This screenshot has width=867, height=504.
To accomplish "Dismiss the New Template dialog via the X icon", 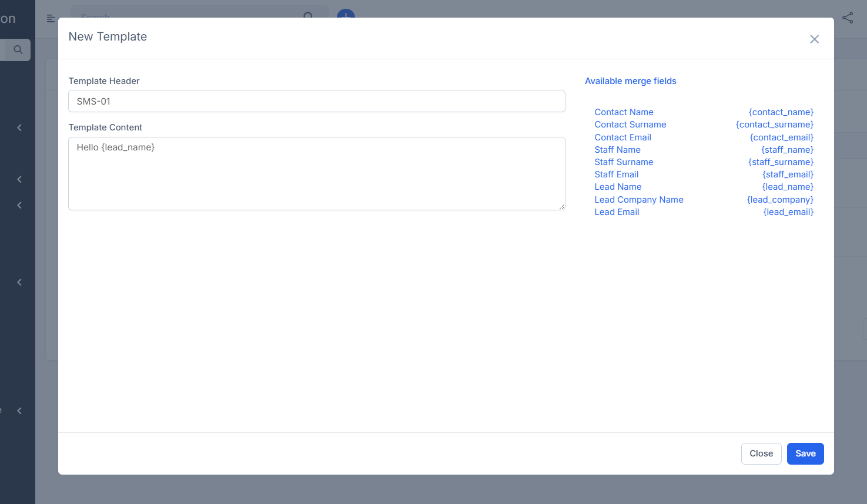I will [815, 39].
